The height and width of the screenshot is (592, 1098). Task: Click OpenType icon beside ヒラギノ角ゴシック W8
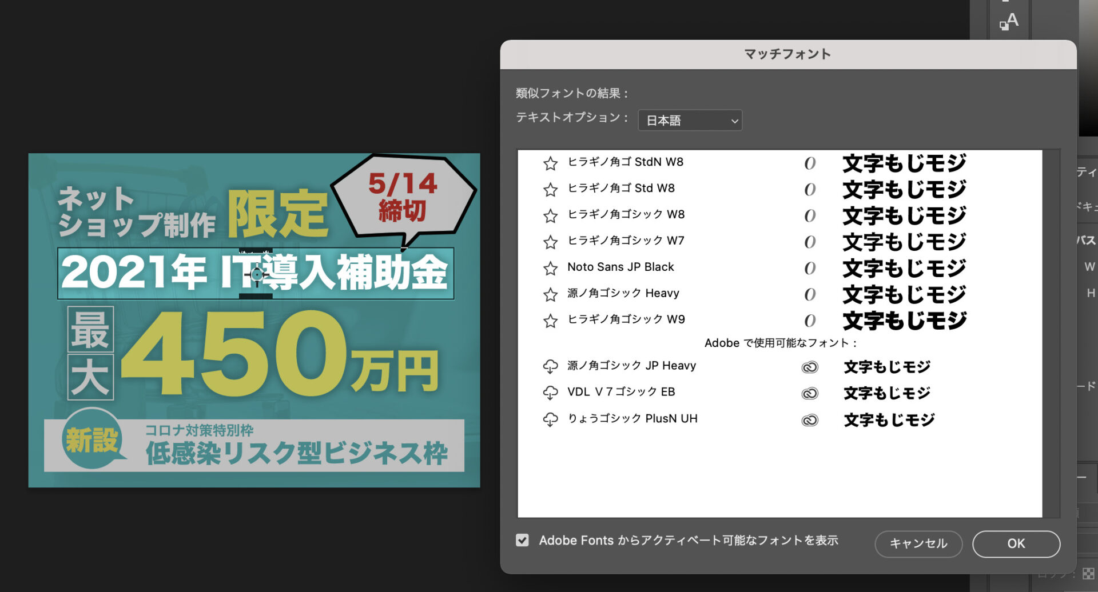(810, 216)
